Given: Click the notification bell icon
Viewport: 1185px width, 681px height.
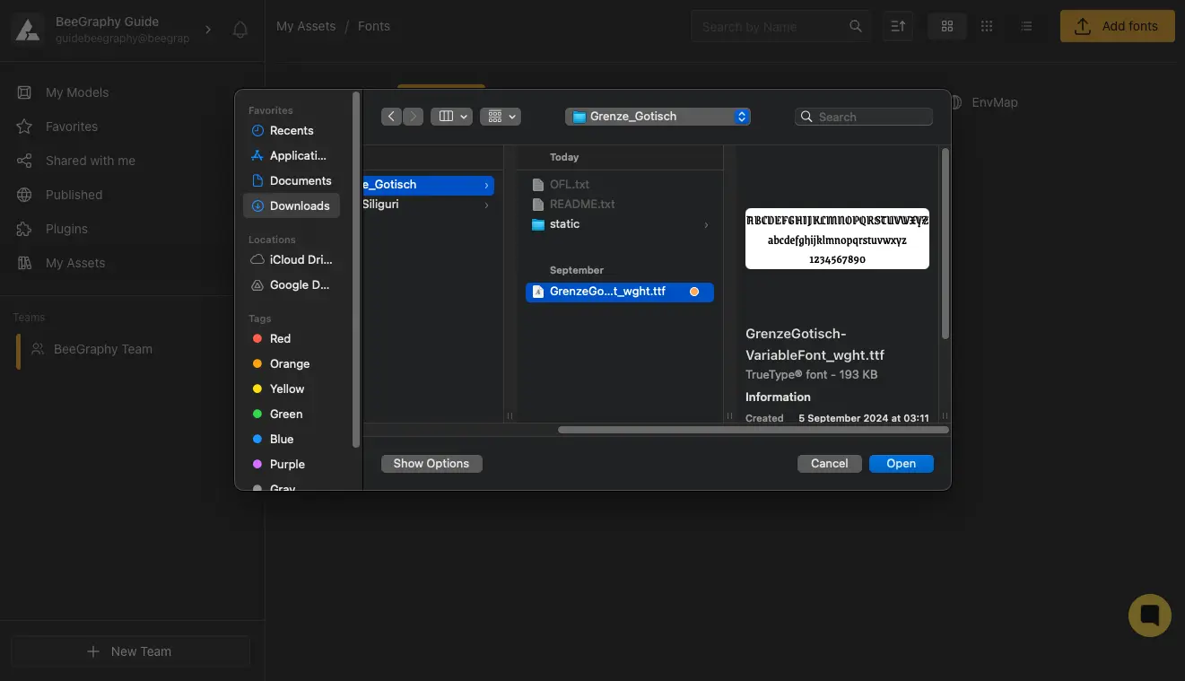Looking at the screenshot, I should [240, 30].
